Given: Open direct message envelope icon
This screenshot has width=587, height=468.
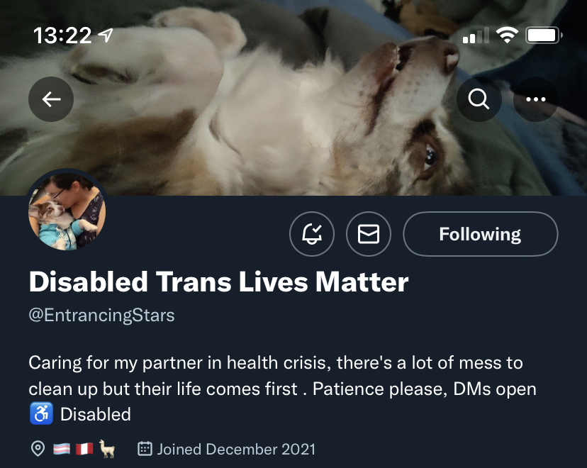Looking at the screenshot, I should [369, 234].
